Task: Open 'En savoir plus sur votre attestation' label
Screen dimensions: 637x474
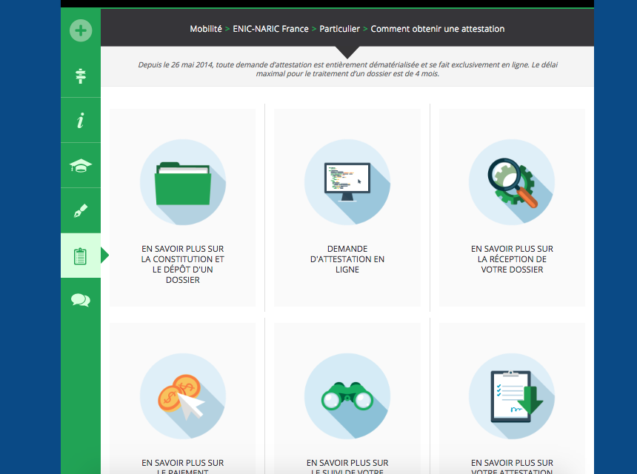Action: point(512,467)
